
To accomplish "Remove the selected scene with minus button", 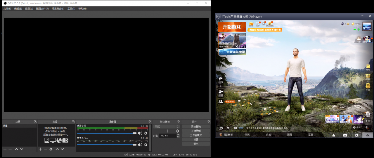I will point(10,149).
